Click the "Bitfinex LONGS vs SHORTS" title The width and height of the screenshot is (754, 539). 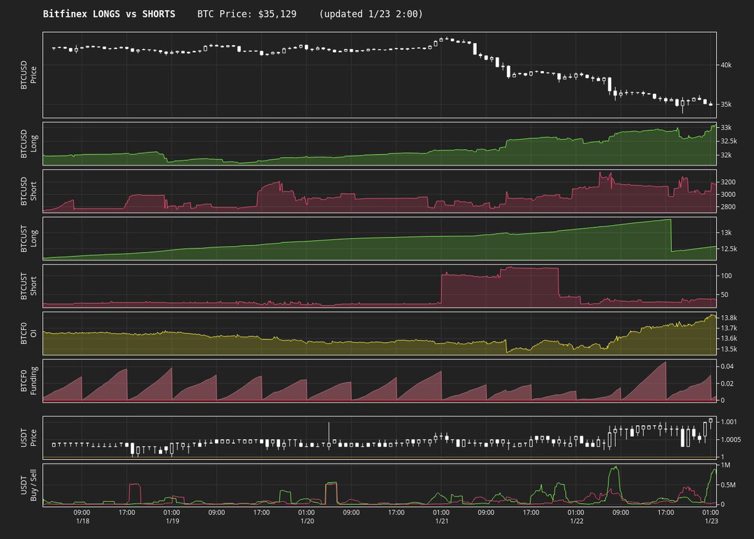109,14
